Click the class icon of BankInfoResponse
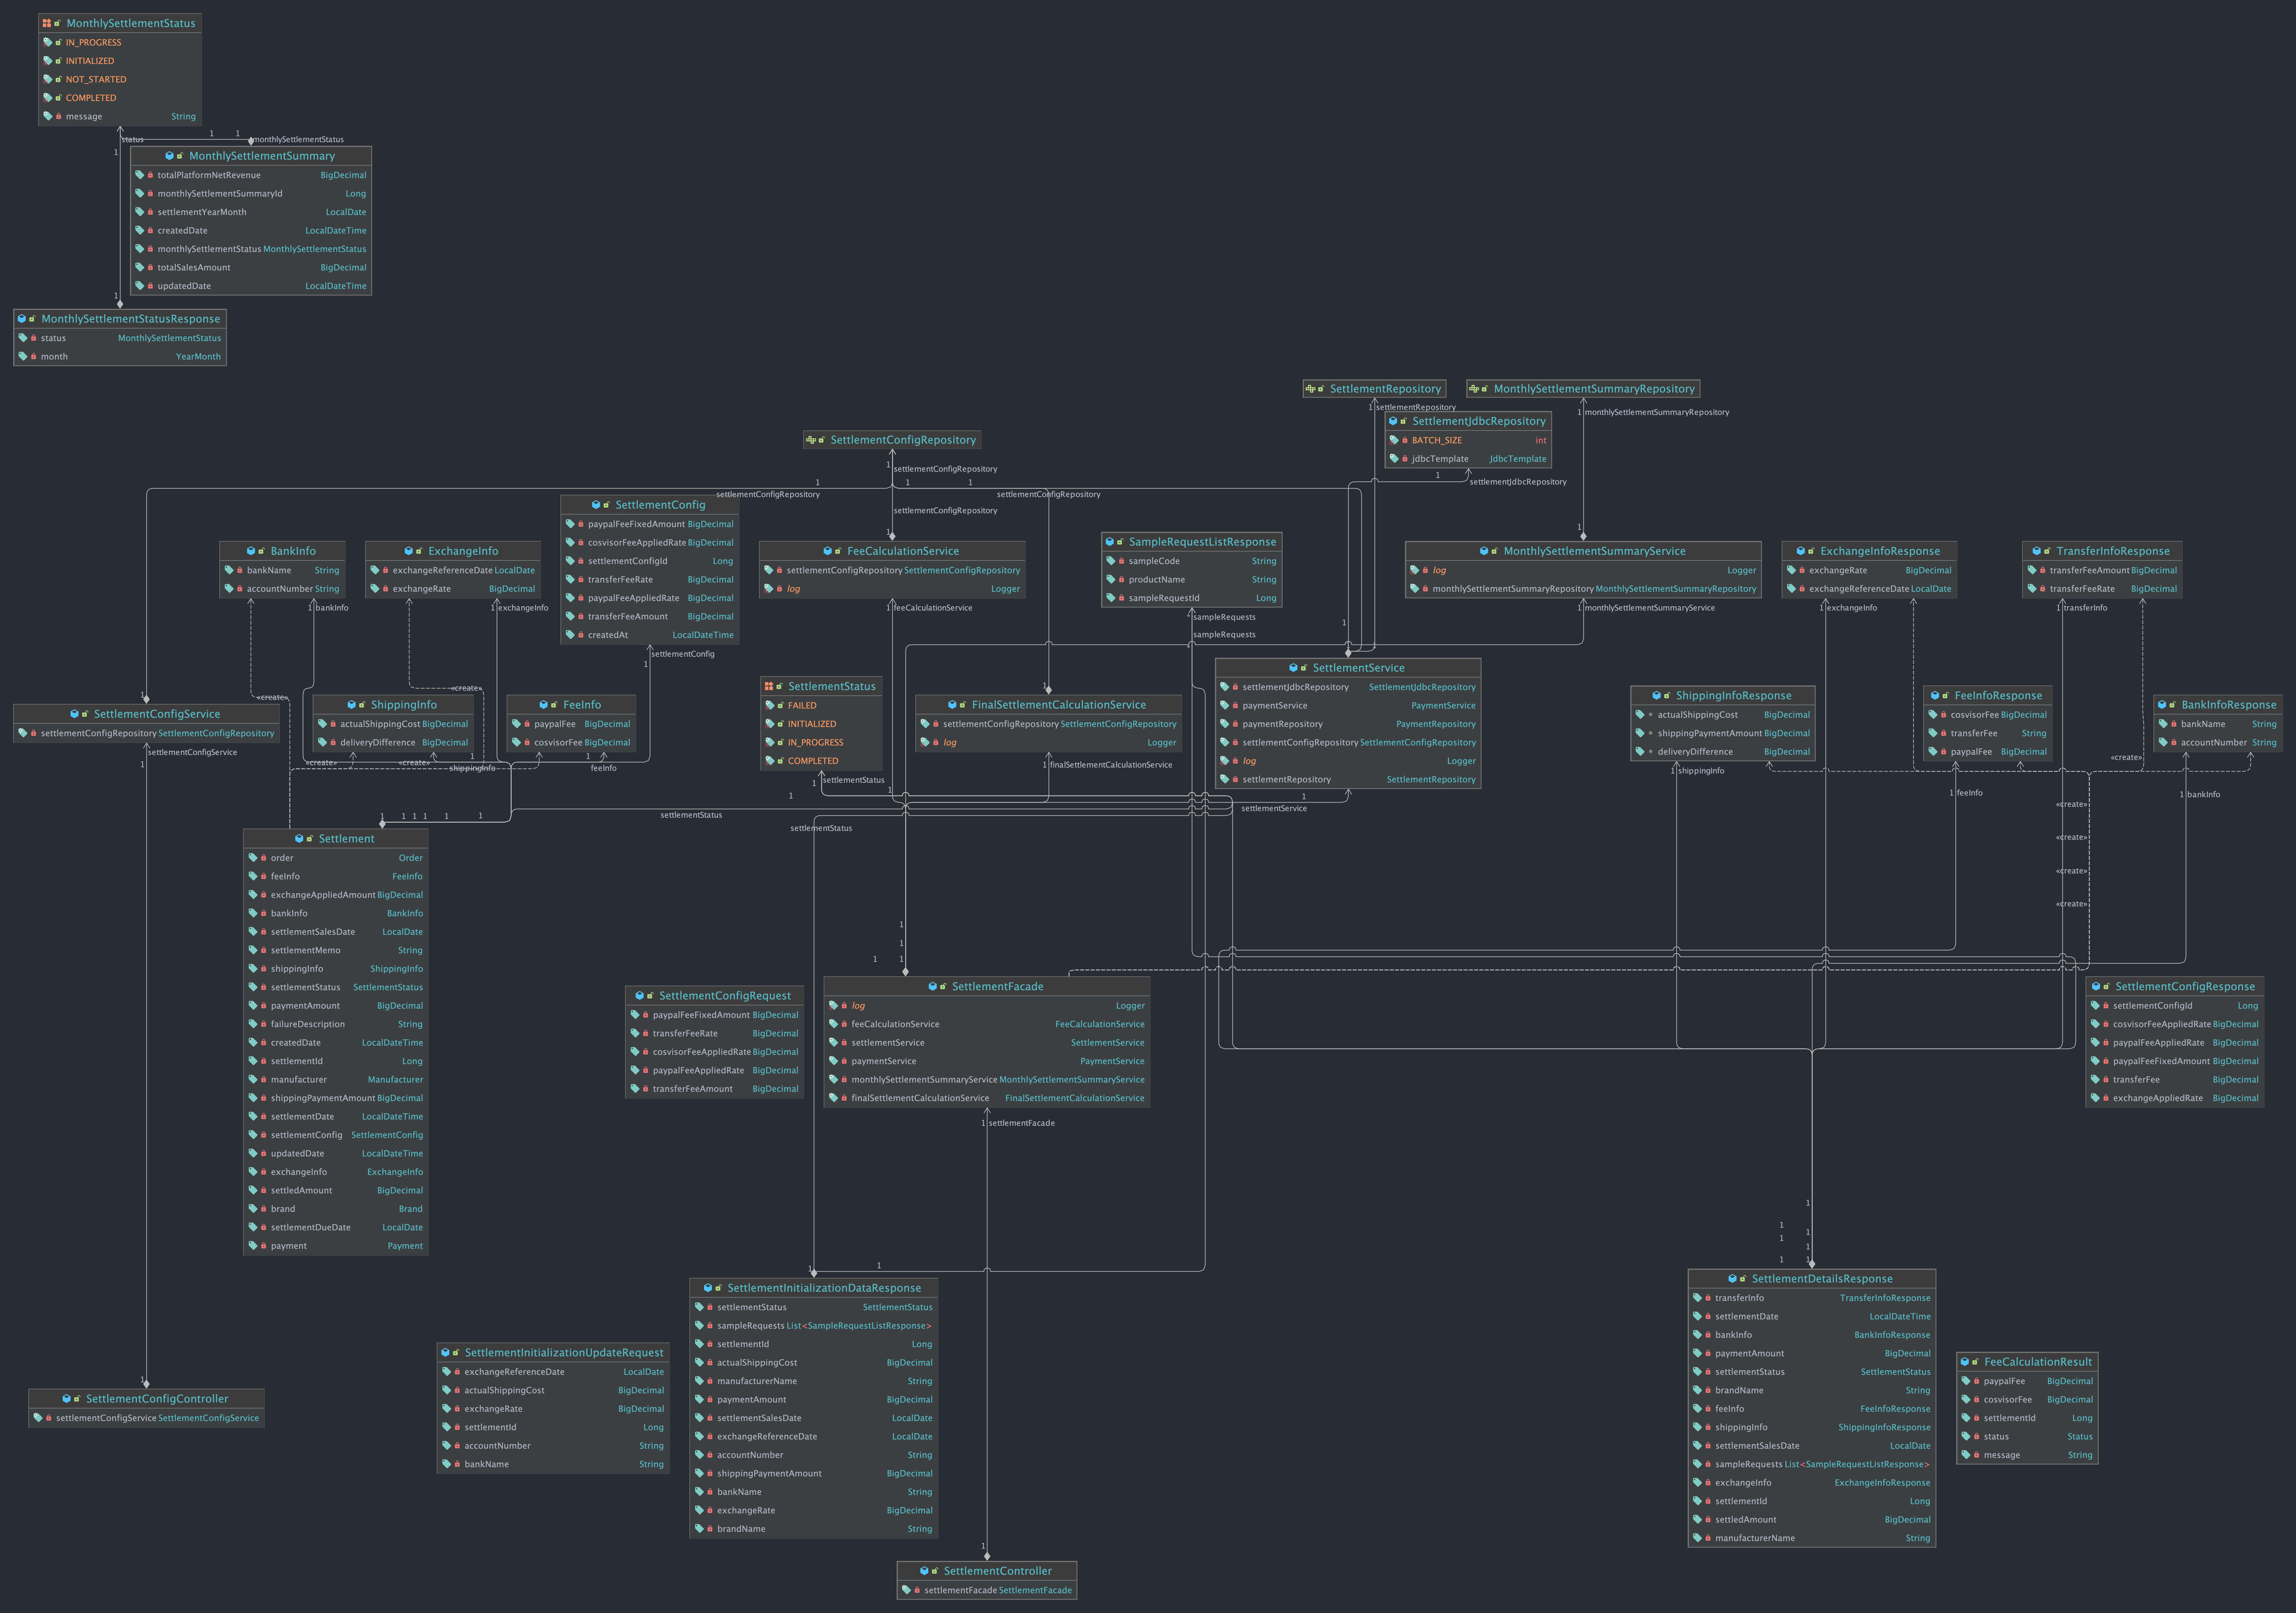2296x1613 pixels. click(2162, 705)
